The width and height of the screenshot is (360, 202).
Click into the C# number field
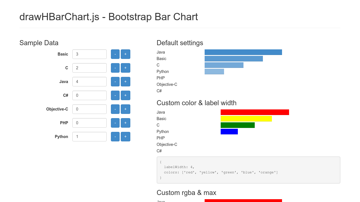click(89, 95)
